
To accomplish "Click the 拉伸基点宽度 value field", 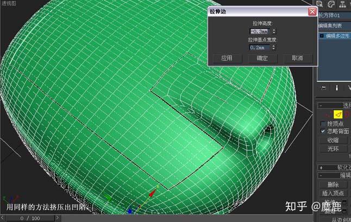I will pos(260,48).
